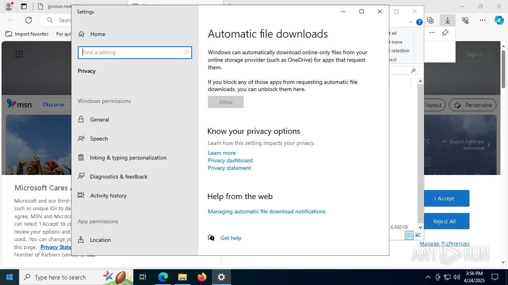508x285 pixels.
Task: Show hidden system tray icons
Action: (x=428, y=277)
